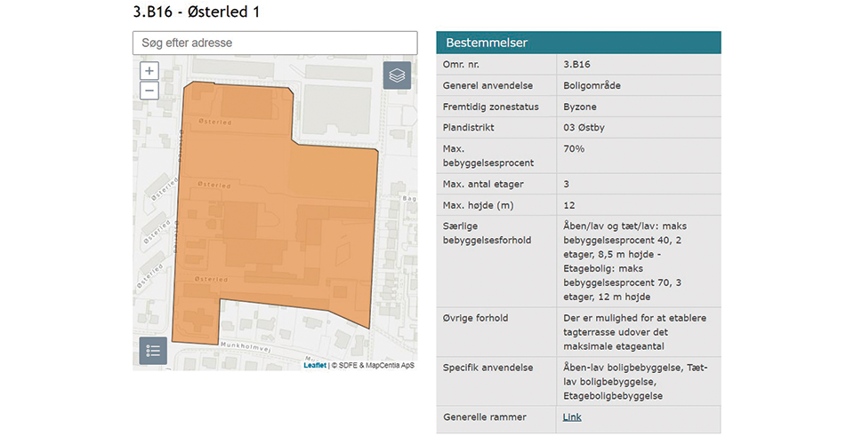The height and width of the screenshot is (444, 854).
Task: Zoom out on the map
Action: pos(149,91)
